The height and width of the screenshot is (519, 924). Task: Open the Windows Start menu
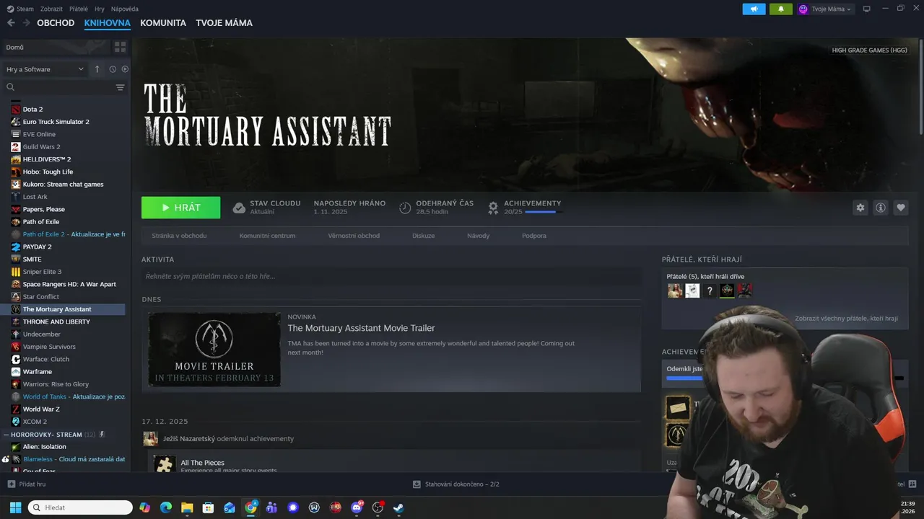pyautogui.click(x=15, y=507)
